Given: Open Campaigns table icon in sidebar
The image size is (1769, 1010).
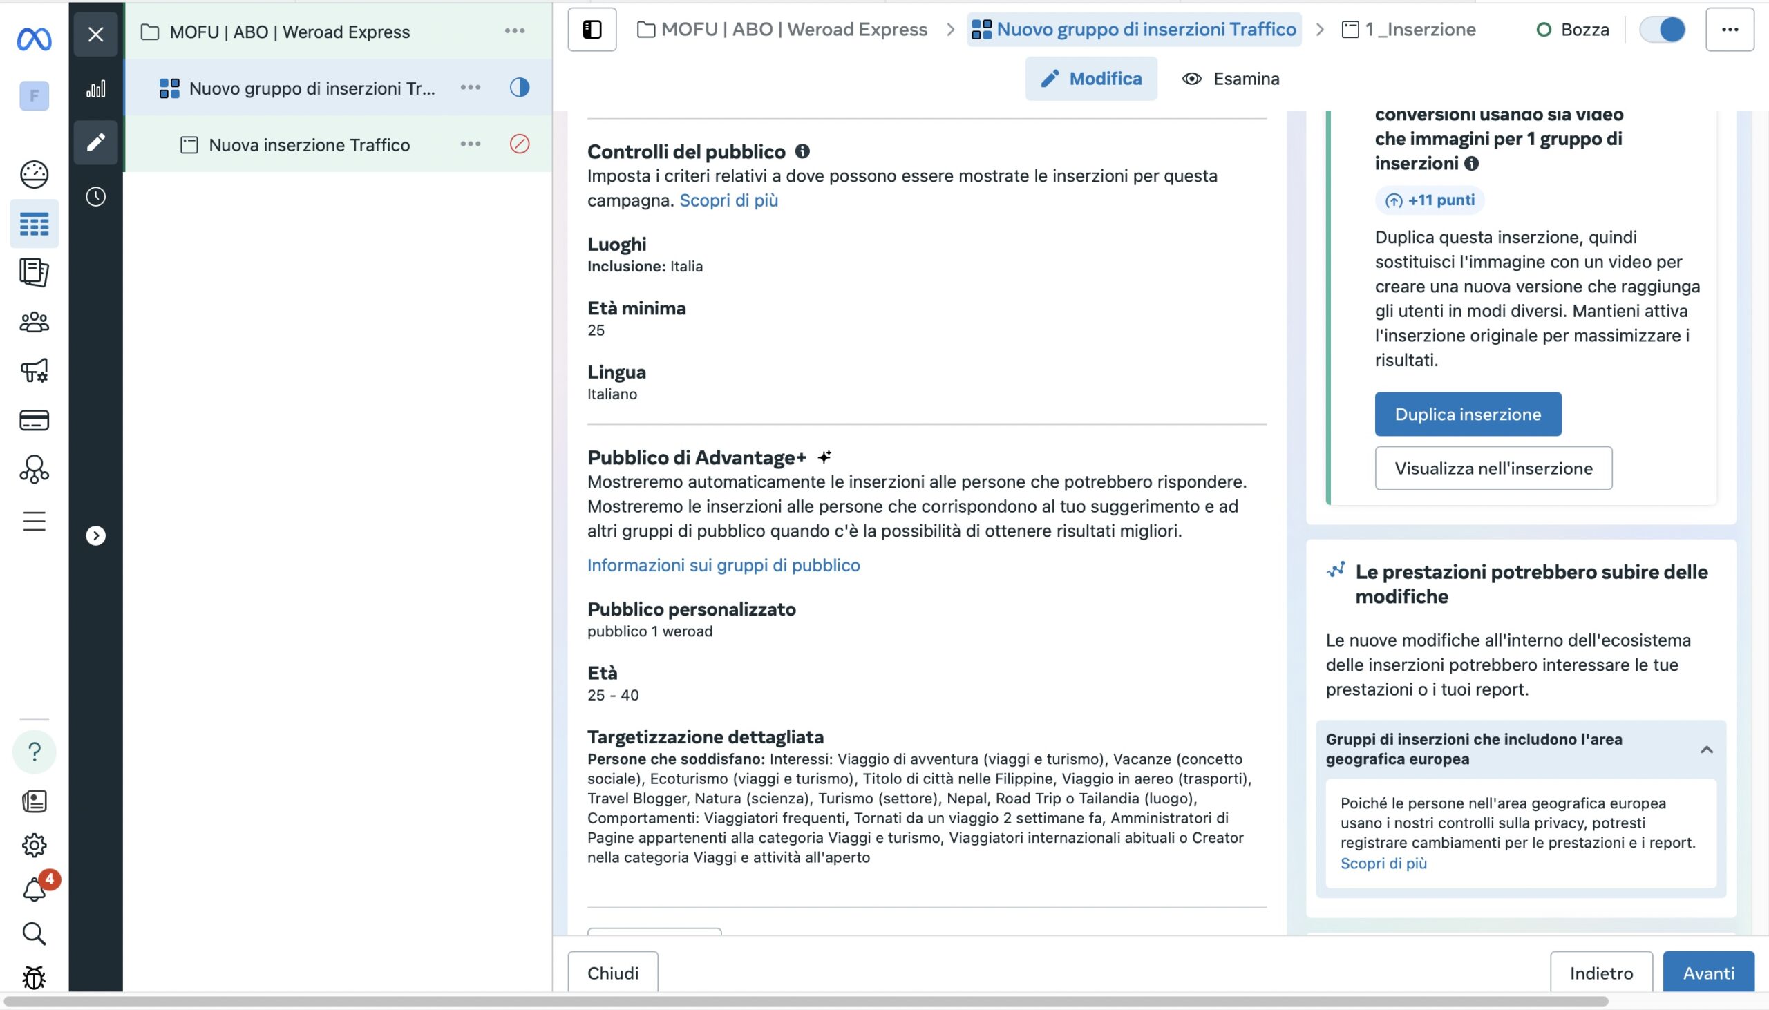Looking at the screenshot, I should point(34,224).
